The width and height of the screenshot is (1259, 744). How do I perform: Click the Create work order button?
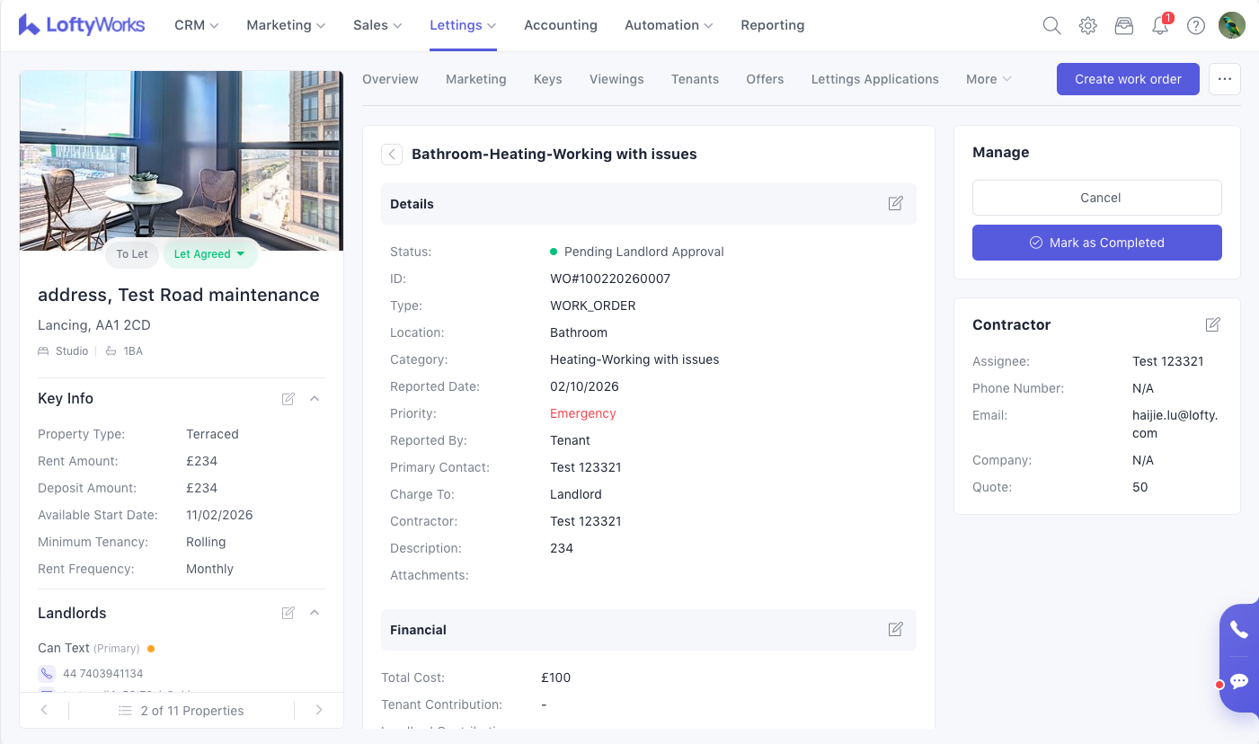1128,79
